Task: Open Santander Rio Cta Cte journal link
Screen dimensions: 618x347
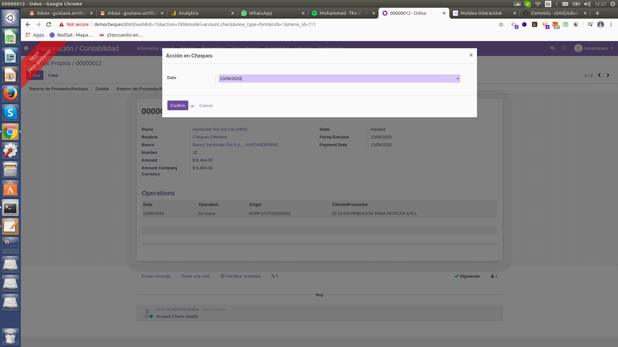Action: [x=220, y=129]
